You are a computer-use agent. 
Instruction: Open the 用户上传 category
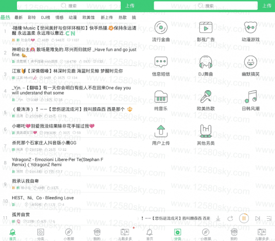click(161, 135)
